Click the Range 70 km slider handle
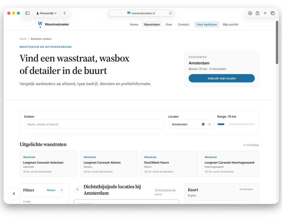Image resolution: width=282 pixels, height=219 pixels. 227,124
